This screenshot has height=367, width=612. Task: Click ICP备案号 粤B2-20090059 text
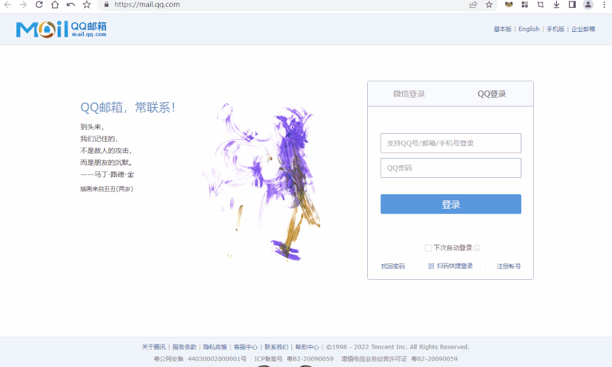coord(294,359)
